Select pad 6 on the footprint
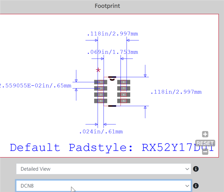This screenshot has width=224, height=192. pos(124,95)
